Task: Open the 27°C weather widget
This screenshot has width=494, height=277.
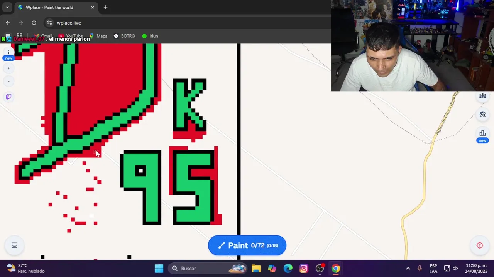Action: pos(25,269)
